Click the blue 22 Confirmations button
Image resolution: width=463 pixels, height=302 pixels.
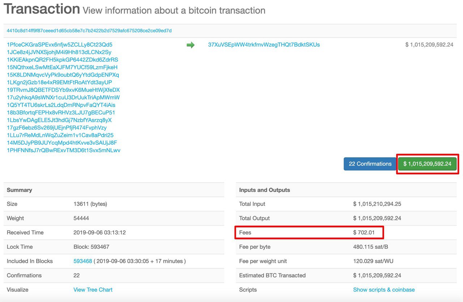(x=370, y=164)
